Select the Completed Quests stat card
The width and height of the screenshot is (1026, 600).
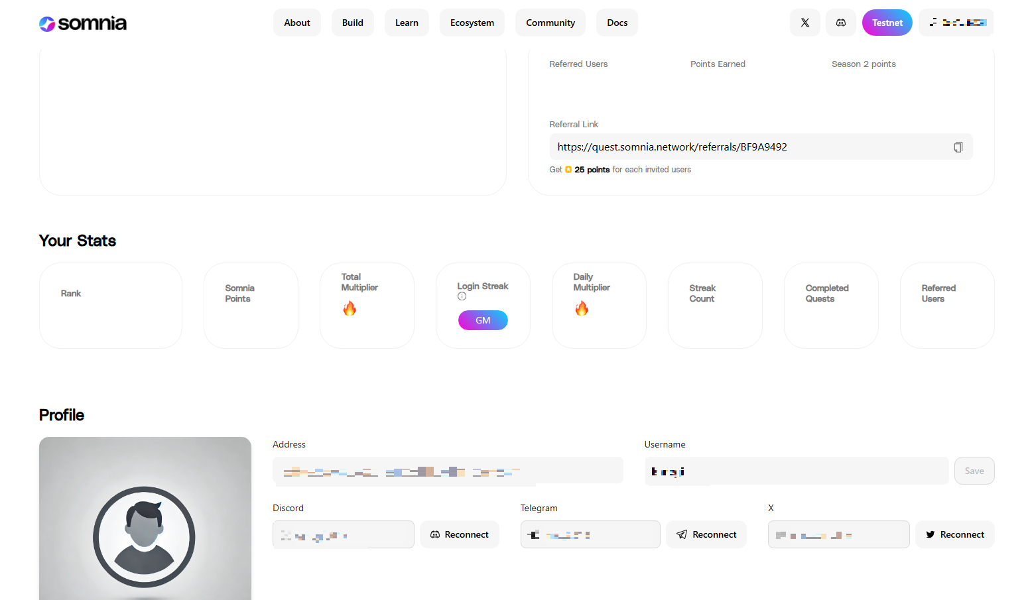831,306
